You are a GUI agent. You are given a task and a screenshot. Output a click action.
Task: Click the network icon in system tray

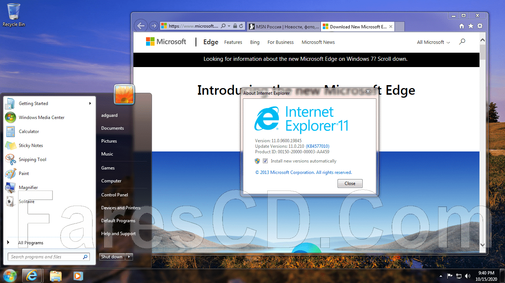(x=459, y=276)
